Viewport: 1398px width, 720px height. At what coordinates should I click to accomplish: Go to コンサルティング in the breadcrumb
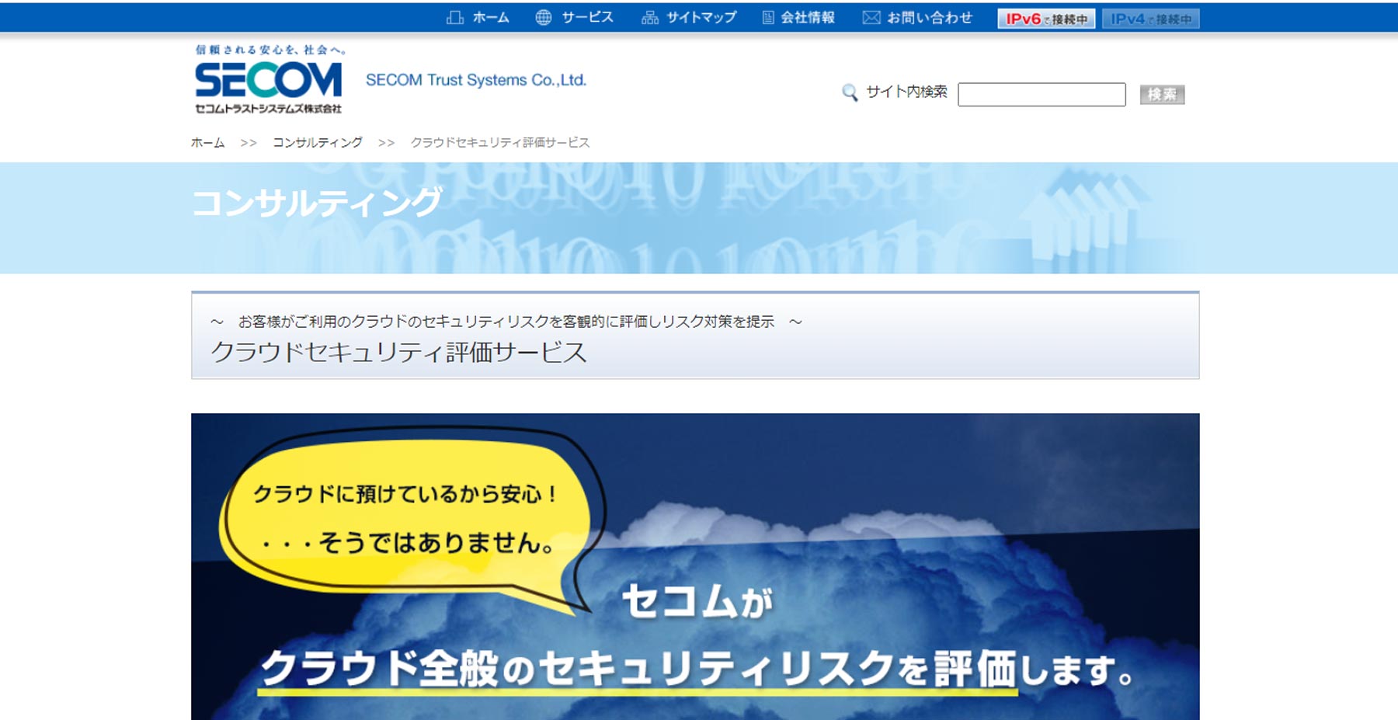[x=318, y=142]
